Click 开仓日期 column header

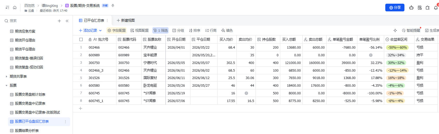point(178,39)
